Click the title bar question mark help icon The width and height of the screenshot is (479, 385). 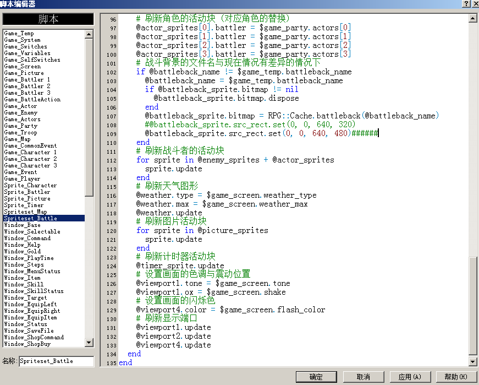click(466, 3)
